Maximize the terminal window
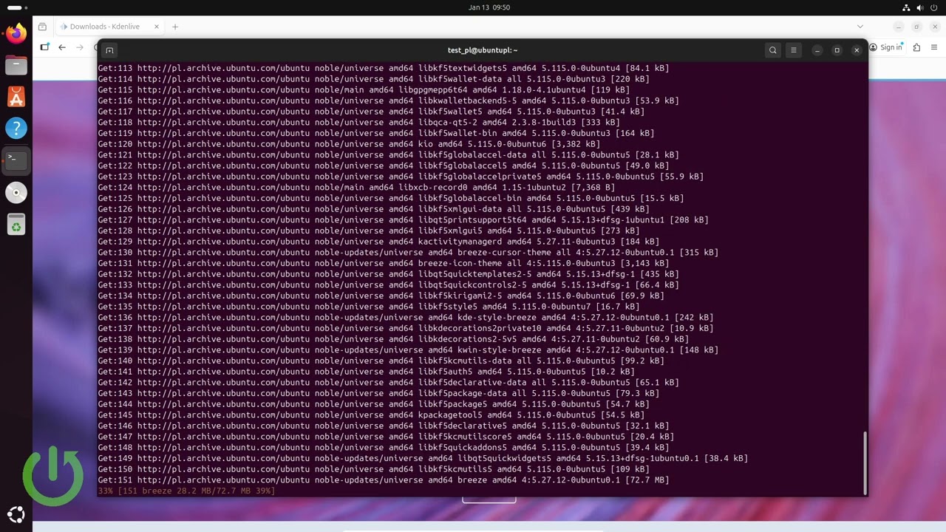The image size is (946, 532). (837, 50)
